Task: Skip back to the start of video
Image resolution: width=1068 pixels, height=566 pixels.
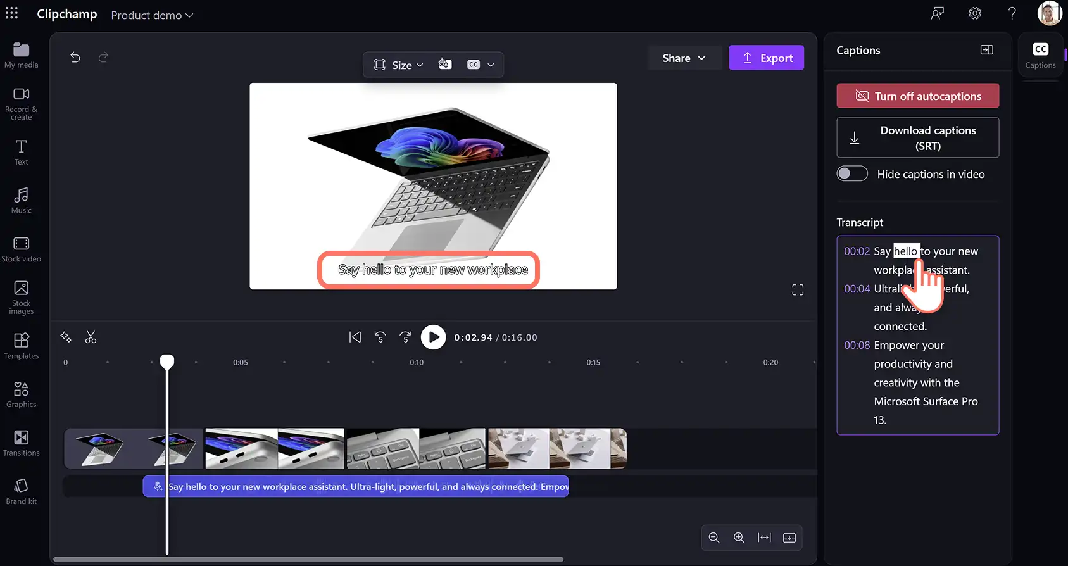Action: (355, 337)
